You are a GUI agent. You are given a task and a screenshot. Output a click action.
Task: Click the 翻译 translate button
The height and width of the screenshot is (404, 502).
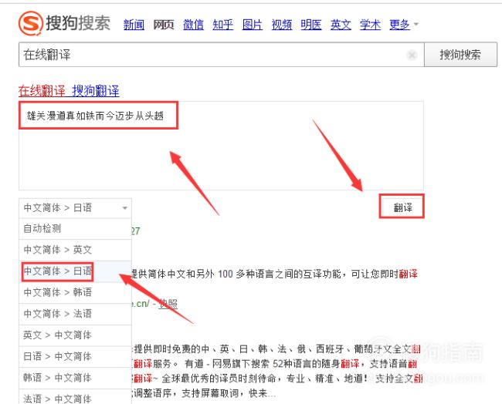[x=402, y=207]
